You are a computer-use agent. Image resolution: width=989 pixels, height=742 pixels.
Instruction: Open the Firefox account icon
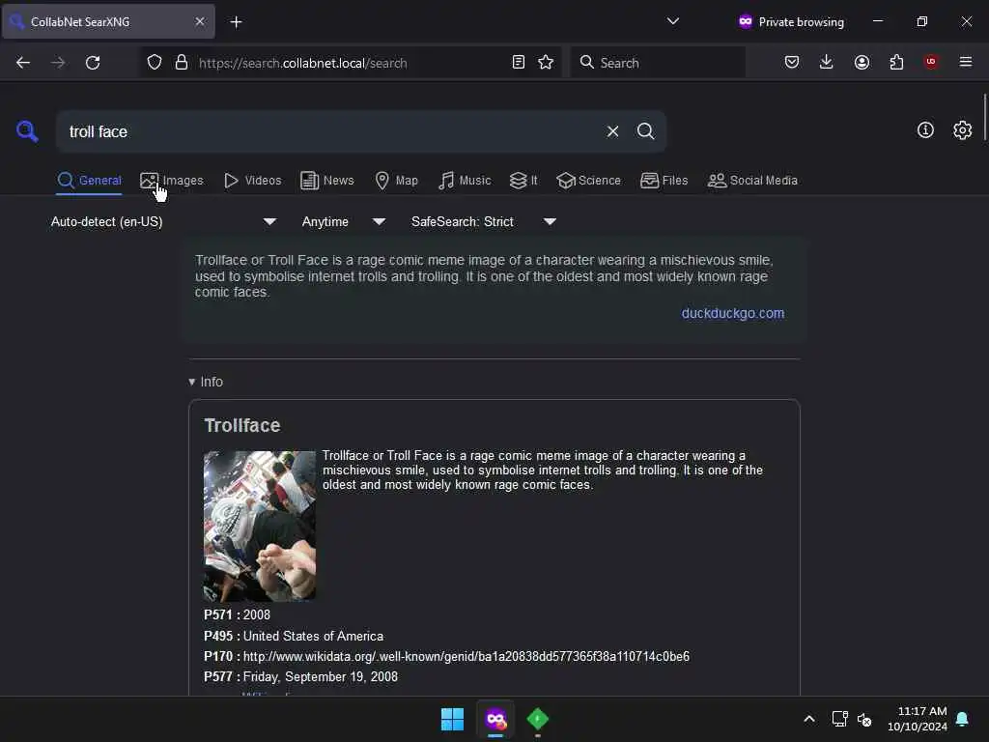862,62
